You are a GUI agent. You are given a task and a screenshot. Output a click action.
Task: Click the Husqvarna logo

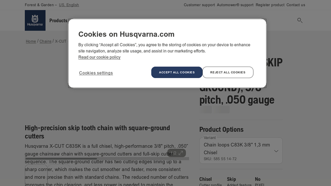[x=35, y=20]
